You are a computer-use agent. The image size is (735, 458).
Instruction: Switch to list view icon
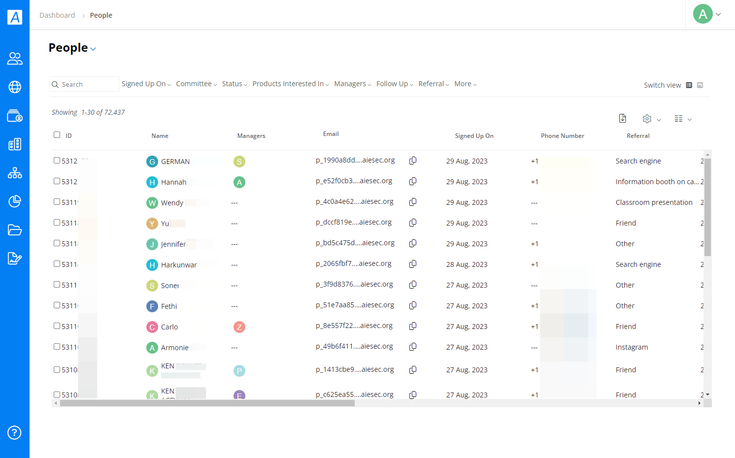tap(689, 85)
